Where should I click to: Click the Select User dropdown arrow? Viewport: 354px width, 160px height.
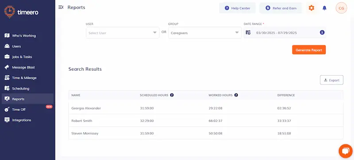154,33
